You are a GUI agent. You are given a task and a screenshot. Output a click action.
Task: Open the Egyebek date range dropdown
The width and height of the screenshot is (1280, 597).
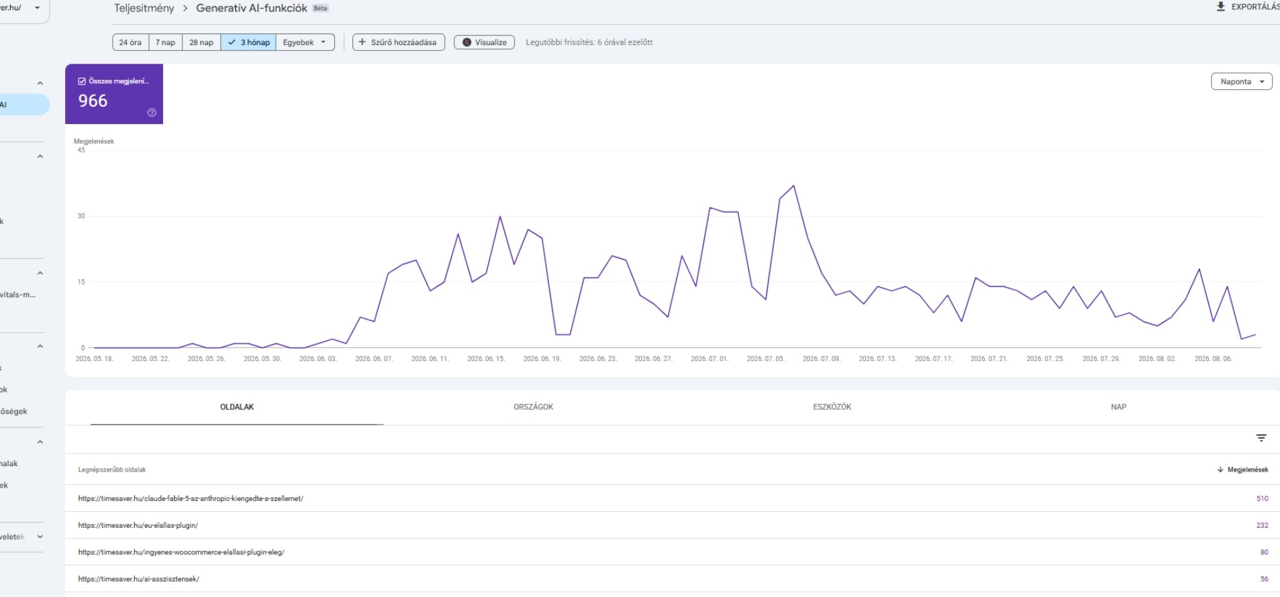click(305, 42)
